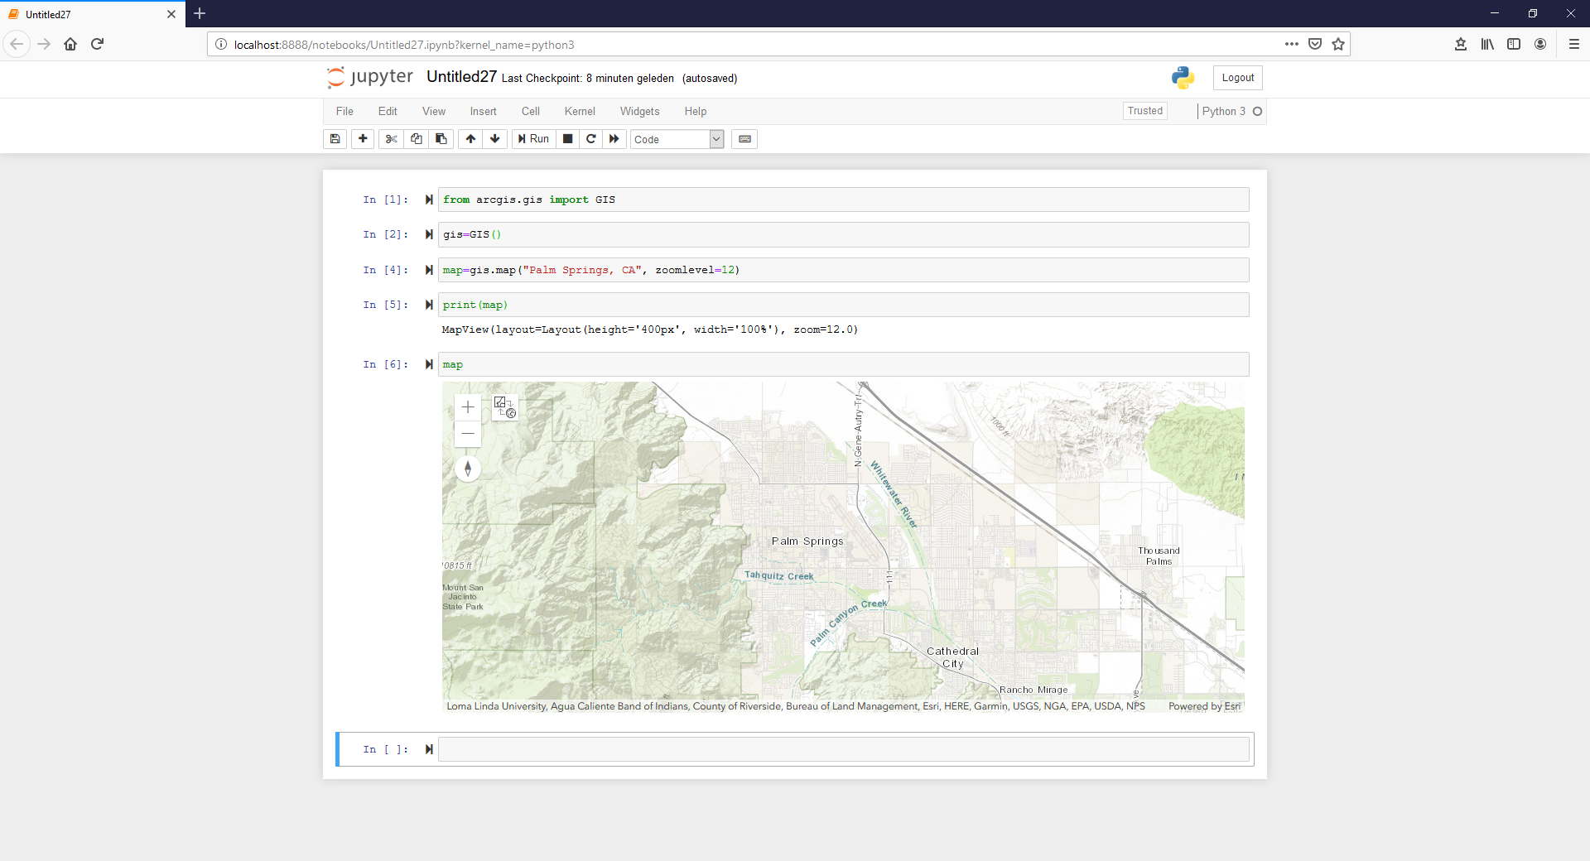
Task: Open the map widget icon next to zoom controls
Action: (x=505, y=407)
